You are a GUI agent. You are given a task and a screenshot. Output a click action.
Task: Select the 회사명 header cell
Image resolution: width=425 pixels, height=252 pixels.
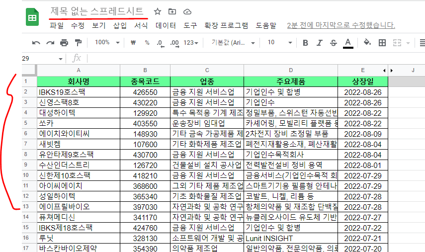(x=79, y=82)
